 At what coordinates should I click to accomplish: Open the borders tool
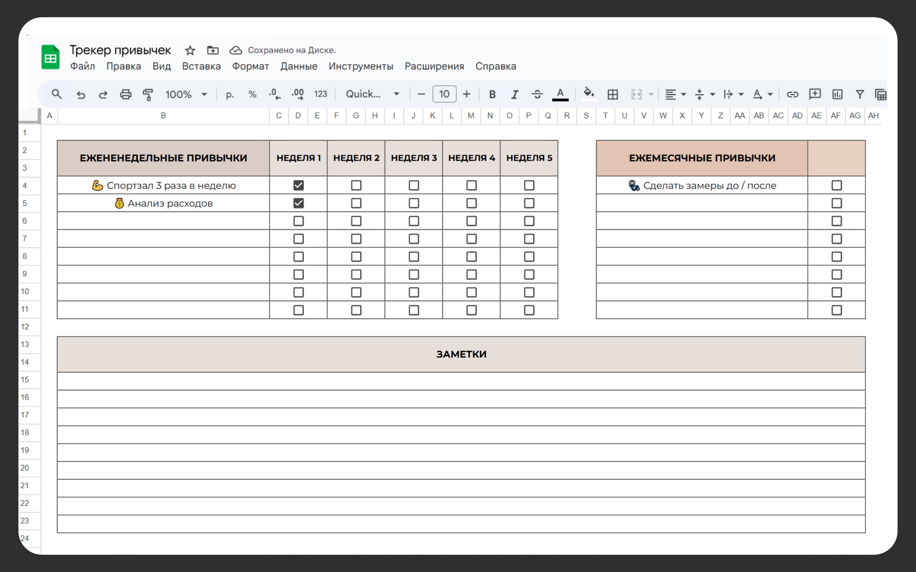point(613,94)
